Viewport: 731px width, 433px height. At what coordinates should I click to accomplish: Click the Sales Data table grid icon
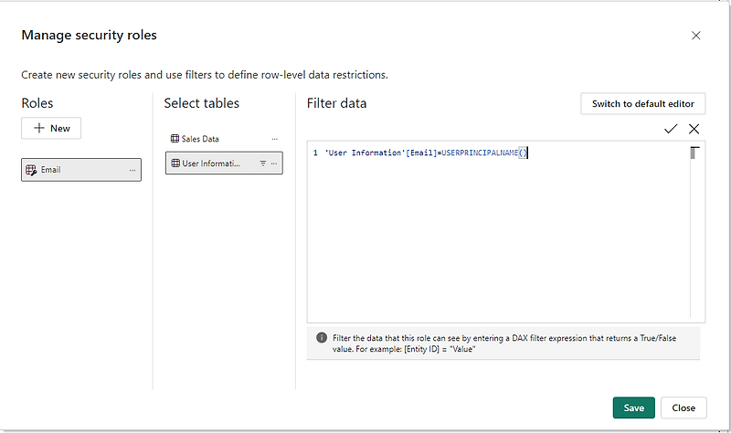click(x=175, y=139)
